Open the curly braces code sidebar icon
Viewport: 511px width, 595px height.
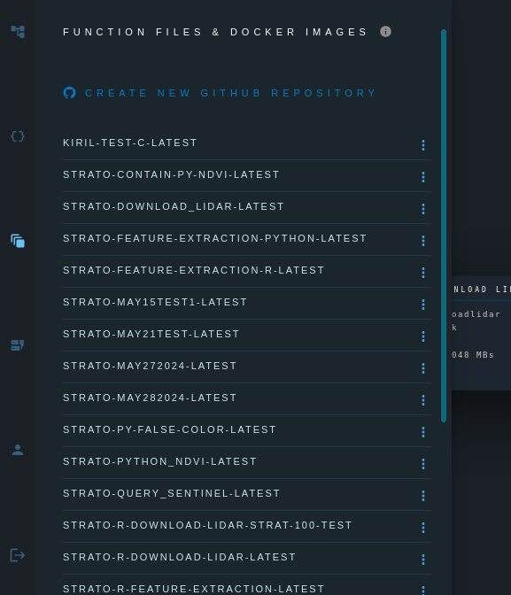click(18, 136)
